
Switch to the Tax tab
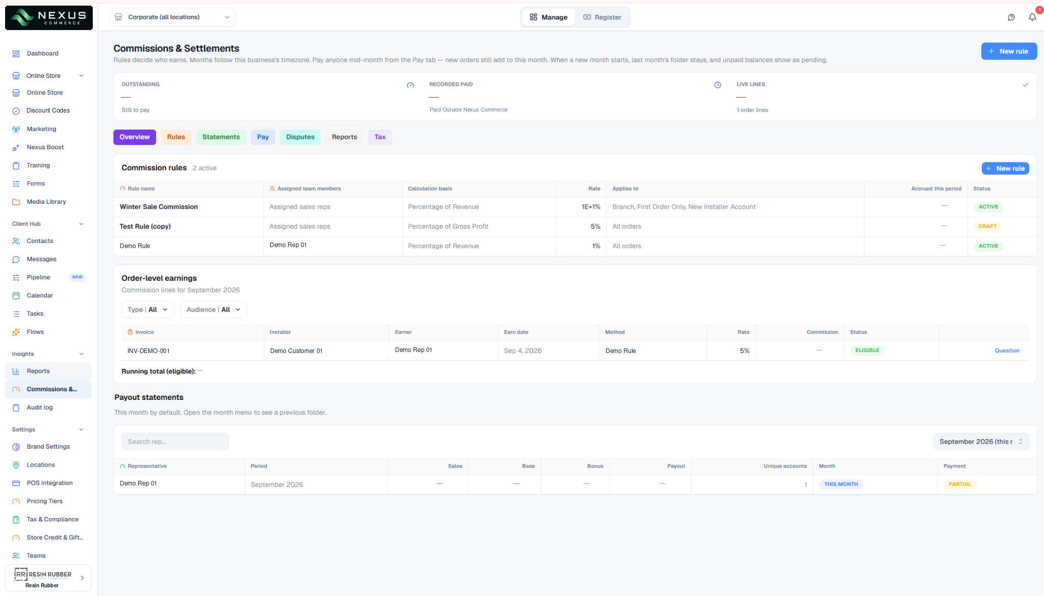pyautogui.click(x=380, y=137)
